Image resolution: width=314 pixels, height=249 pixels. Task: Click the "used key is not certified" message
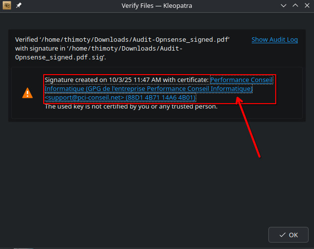pos(131,106)
